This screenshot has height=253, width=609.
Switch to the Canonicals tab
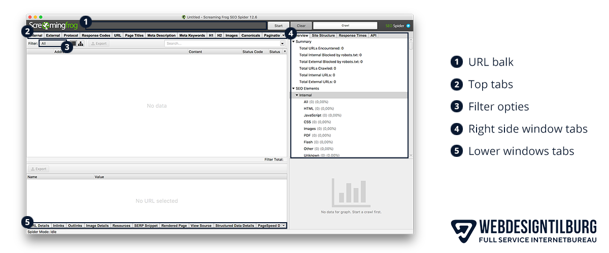(x=251, y=35)
